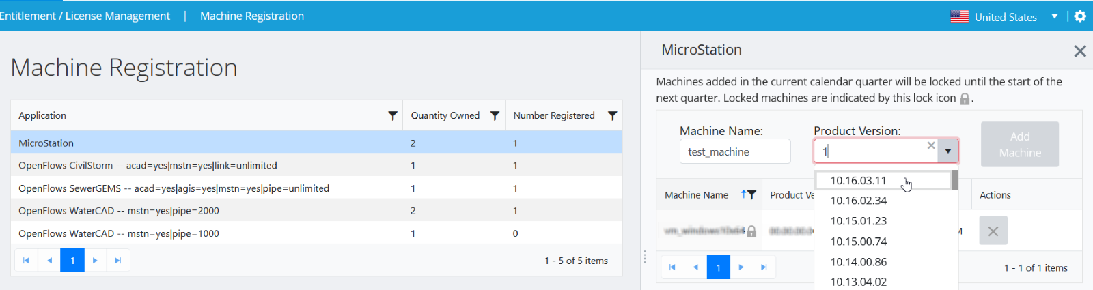Filter the Machine Name column
Viewport: 1093px width, 290px height.
pyautogui.click(x=752, y=194)
